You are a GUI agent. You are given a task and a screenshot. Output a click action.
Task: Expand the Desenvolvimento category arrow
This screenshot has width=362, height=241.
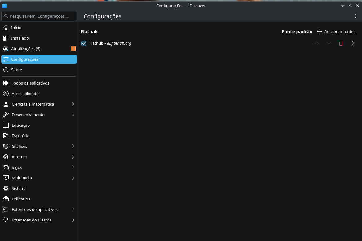pyautogui.click(x=73, y=115)
